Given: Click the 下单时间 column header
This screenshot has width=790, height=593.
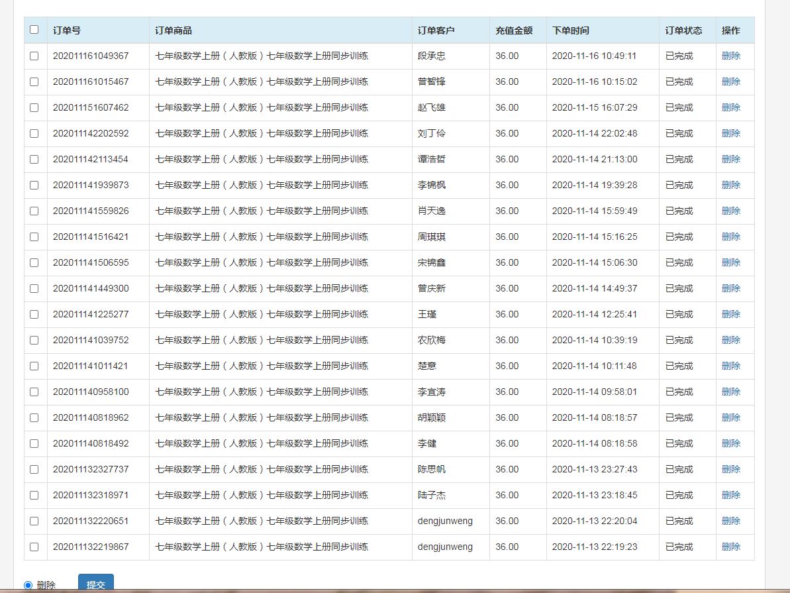Looking at the screenshot, I should 570,30.
